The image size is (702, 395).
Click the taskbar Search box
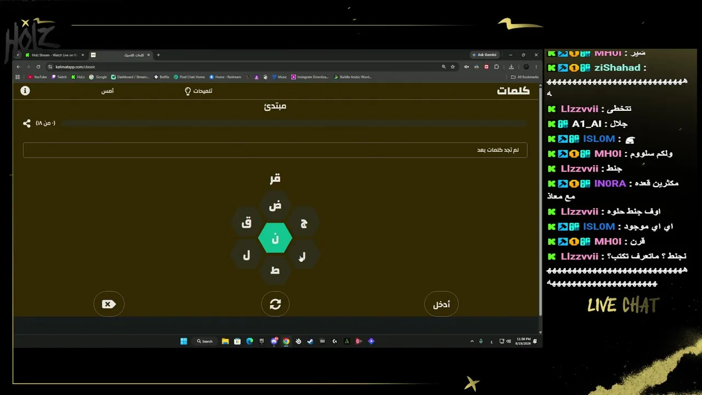pos(205,341)
